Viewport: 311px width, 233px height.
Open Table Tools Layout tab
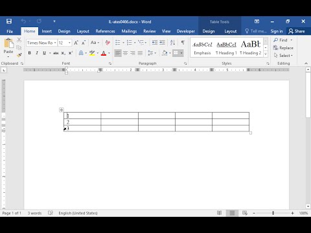(231, 31)
